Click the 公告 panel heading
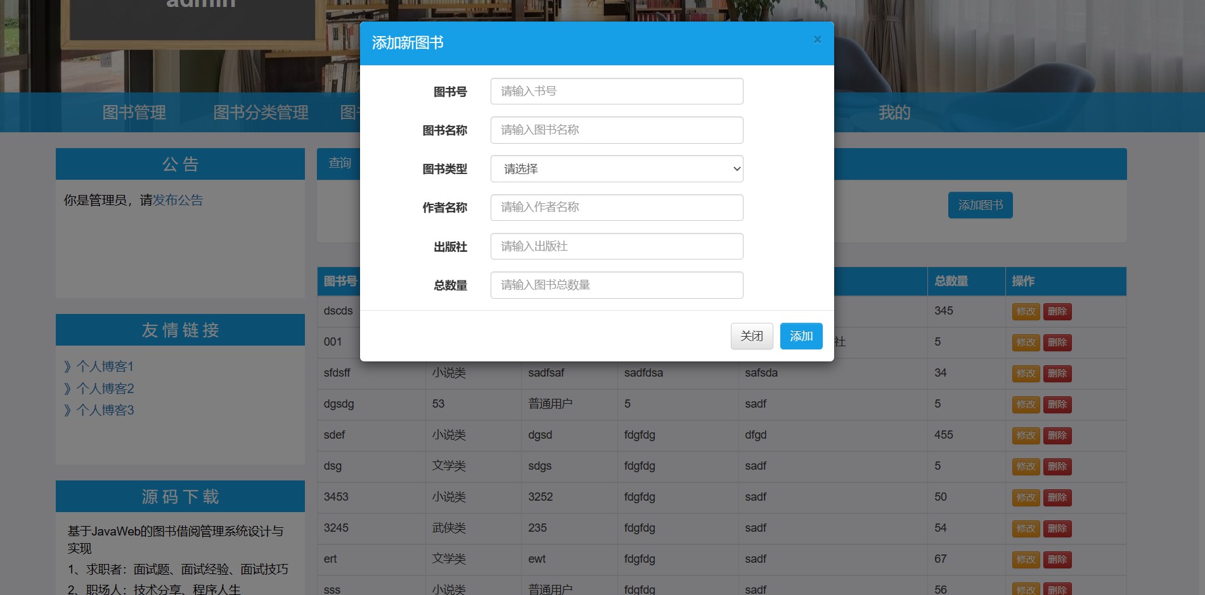The height and width of the screenshot is (595, 1205). pyautogui.click(x=181, y=164)
